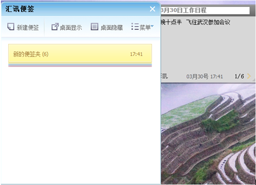
Task: Go to next note with yellow arrow
Action: [x=249, y=76]
